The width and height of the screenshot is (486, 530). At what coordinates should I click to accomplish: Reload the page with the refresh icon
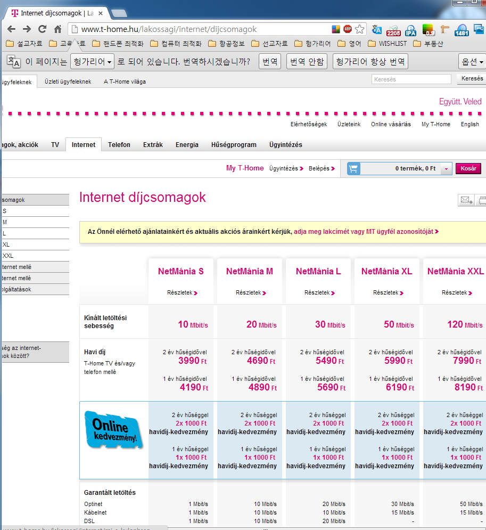pos(42,29)
